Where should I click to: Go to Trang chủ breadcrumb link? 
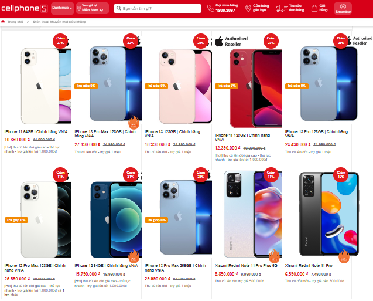(x=15, y=22)
